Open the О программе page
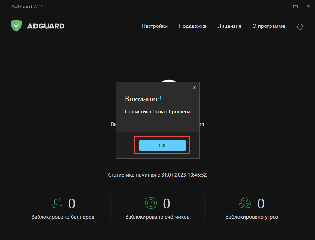 click(268, 26)
